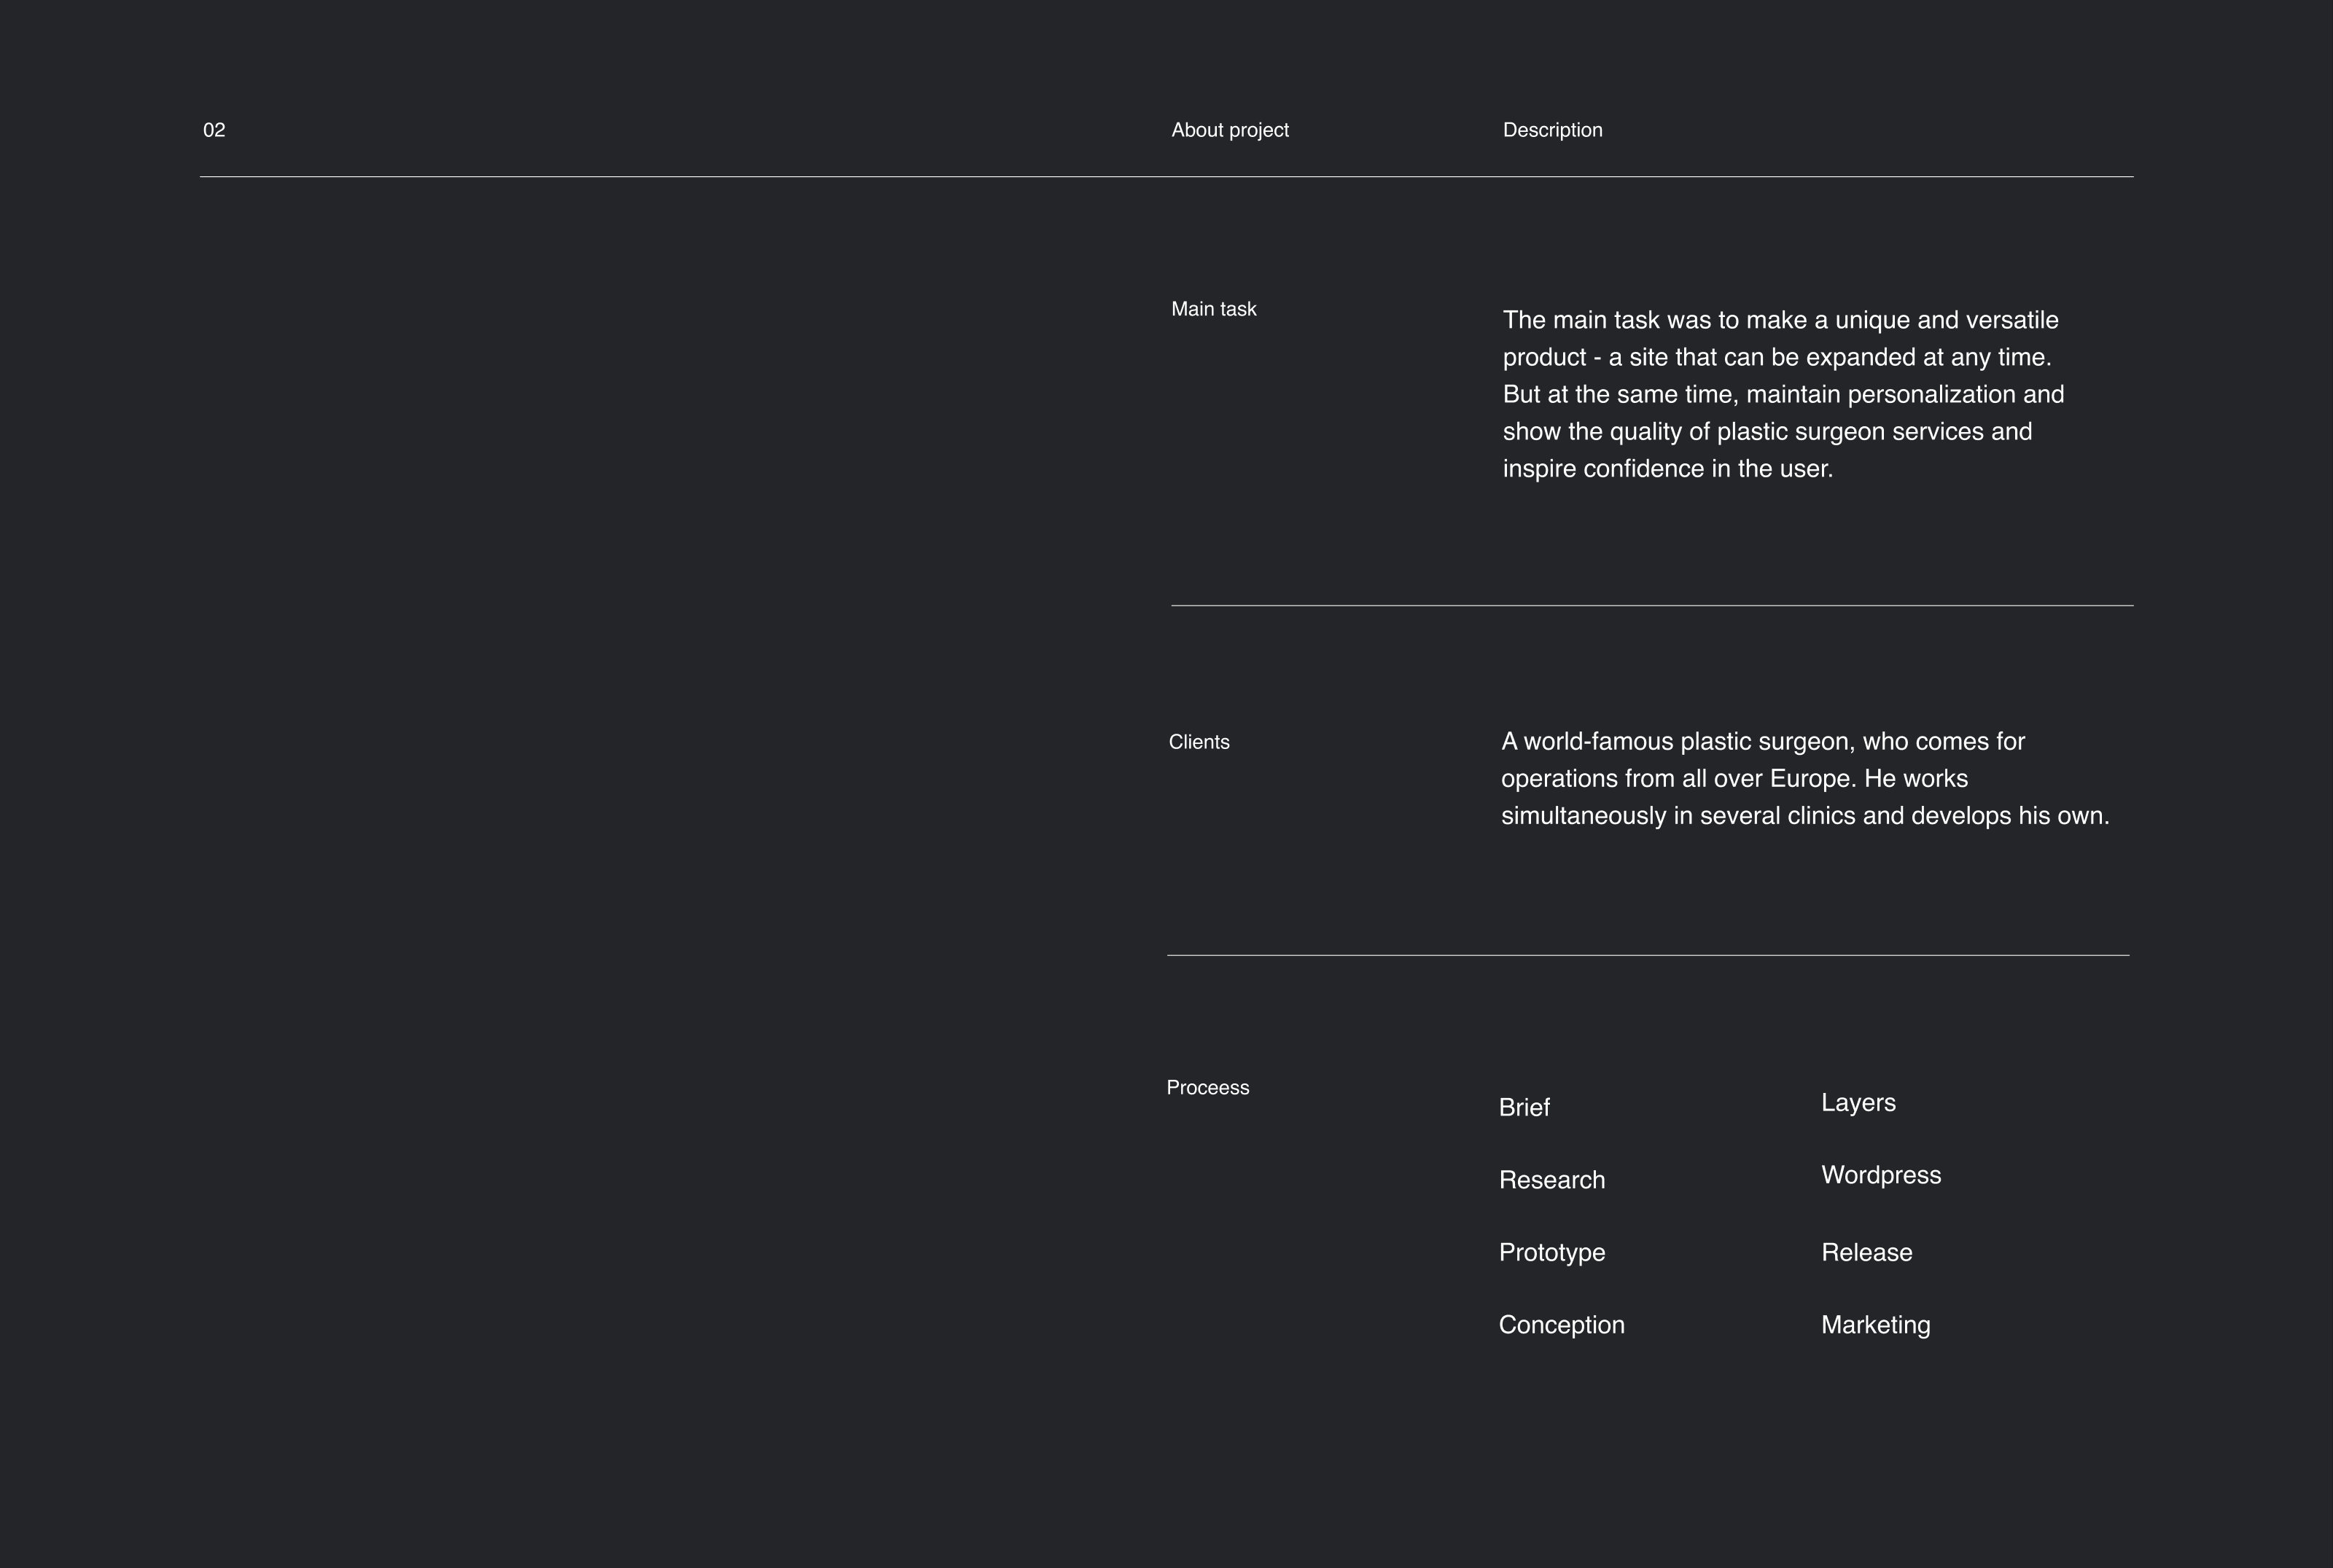Viewport: 2333px width, 1568px height.
Task: Select the Research process item
Action: pos(1551,1180)
